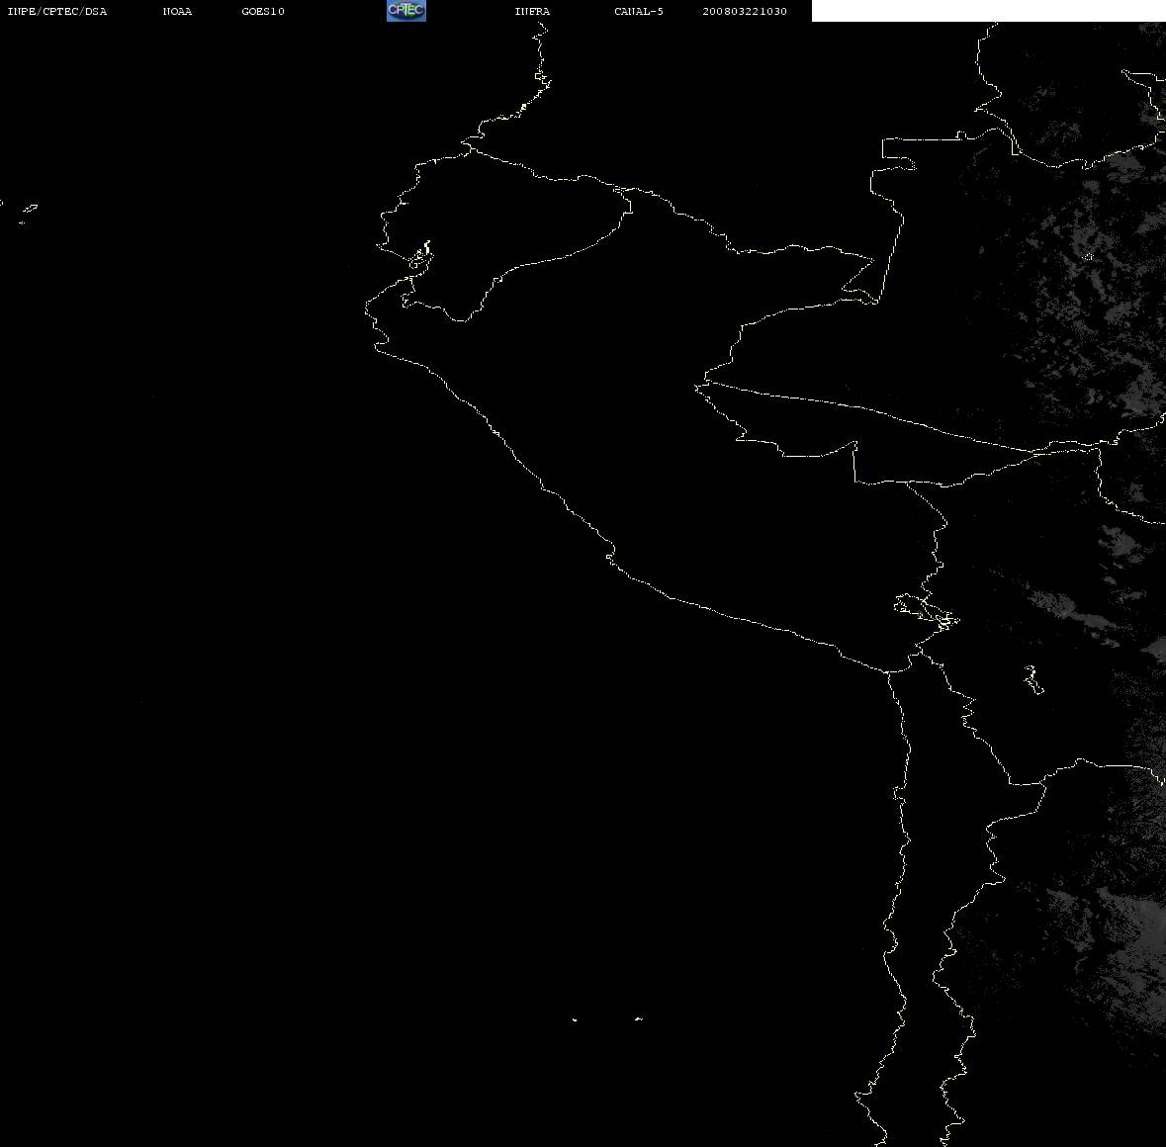Viewport: 1166px width, 1147px height.
Task: Select the CANAL-5 channel label
Action: (x=639, y=11)
